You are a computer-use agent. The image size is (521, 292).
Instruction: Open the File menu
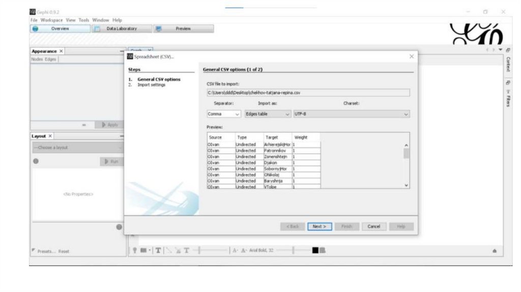coord(34,20)
